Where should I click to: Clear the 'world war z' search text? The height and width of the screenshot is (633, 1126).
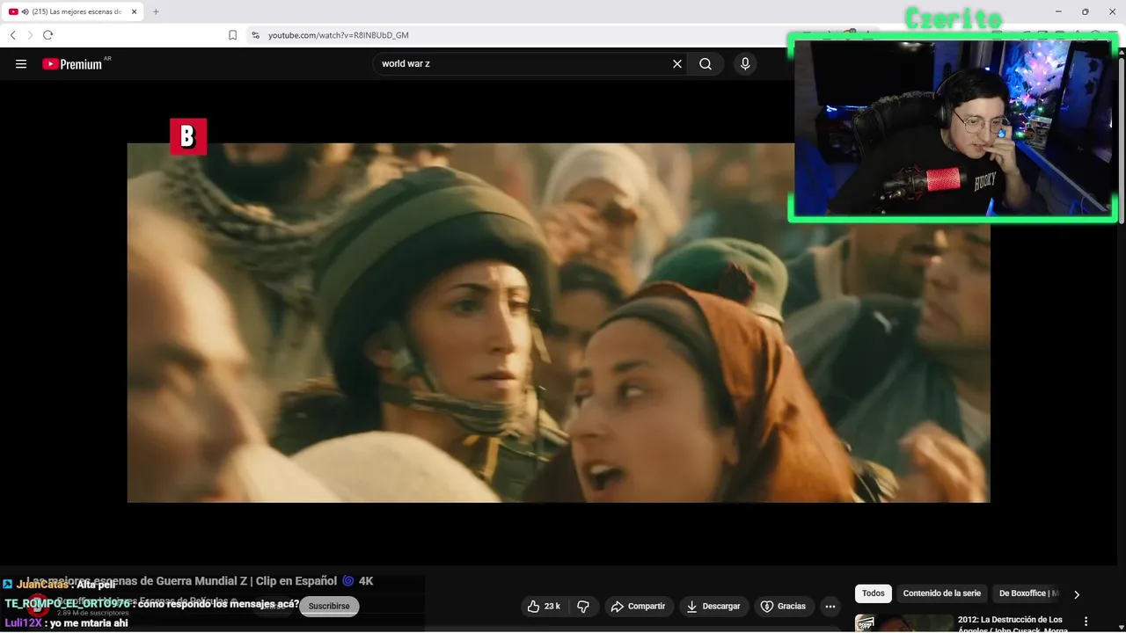pyautogui.click(x=677, y=64)
